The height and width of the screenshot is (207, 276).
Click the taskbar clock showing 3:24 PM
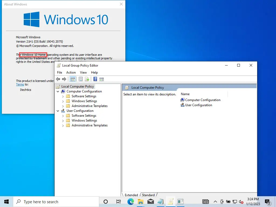[253, 202]
